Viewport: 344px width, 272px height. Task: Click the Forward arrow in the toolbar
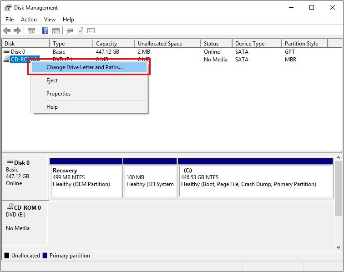pos(17,31)
